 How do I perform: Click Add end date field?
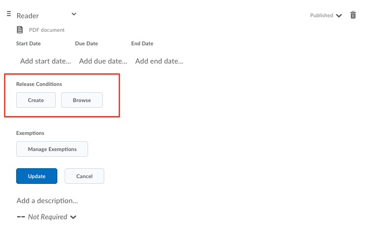pos(159,61)
